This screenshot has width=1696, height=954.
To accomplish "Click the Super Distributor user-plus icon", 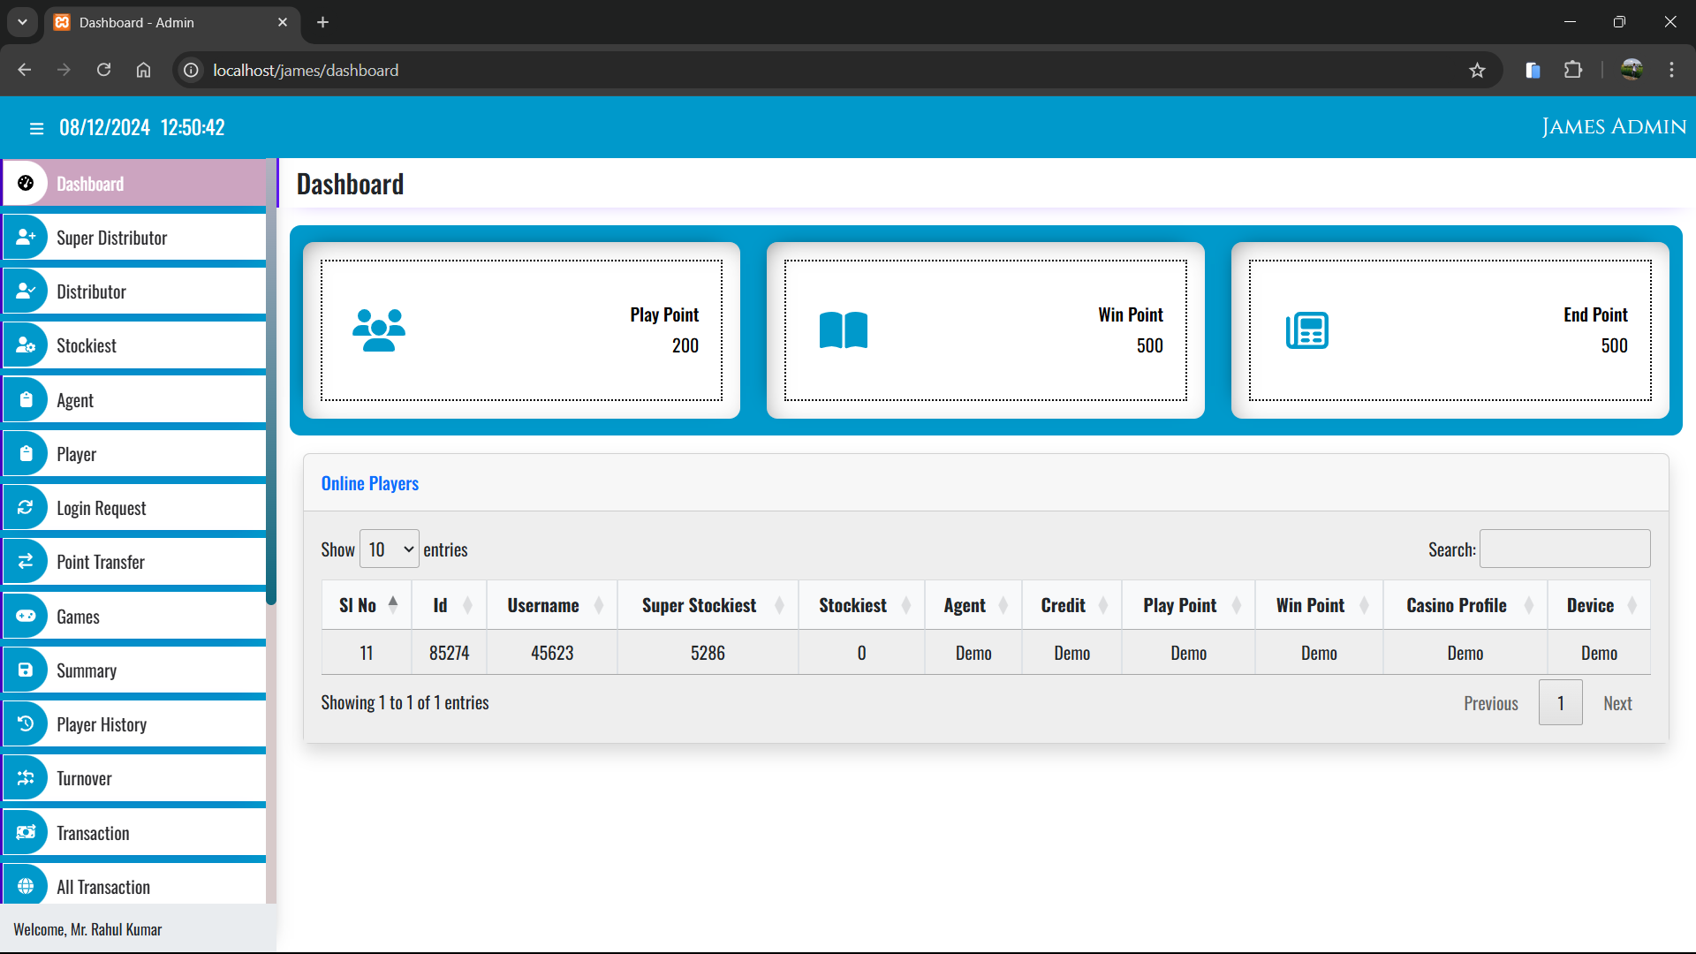I will coord(26,238).
